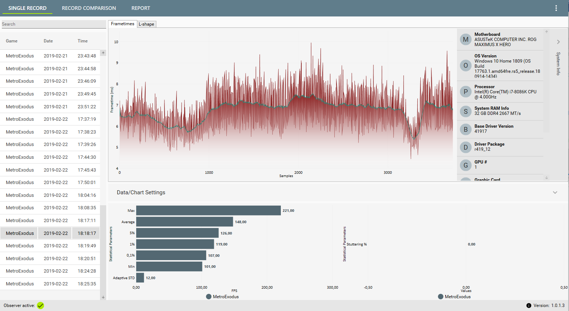
Task: Select the record at 17:39:26
Action: pyautogui.click(x=50, y=145)
